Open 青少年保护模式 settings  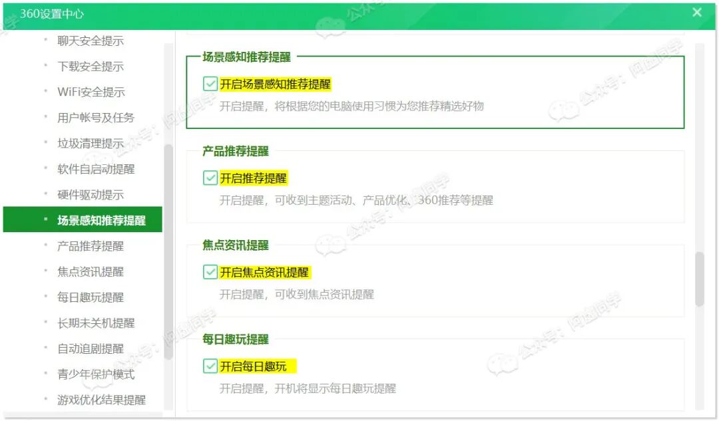[x=96, y=374]
